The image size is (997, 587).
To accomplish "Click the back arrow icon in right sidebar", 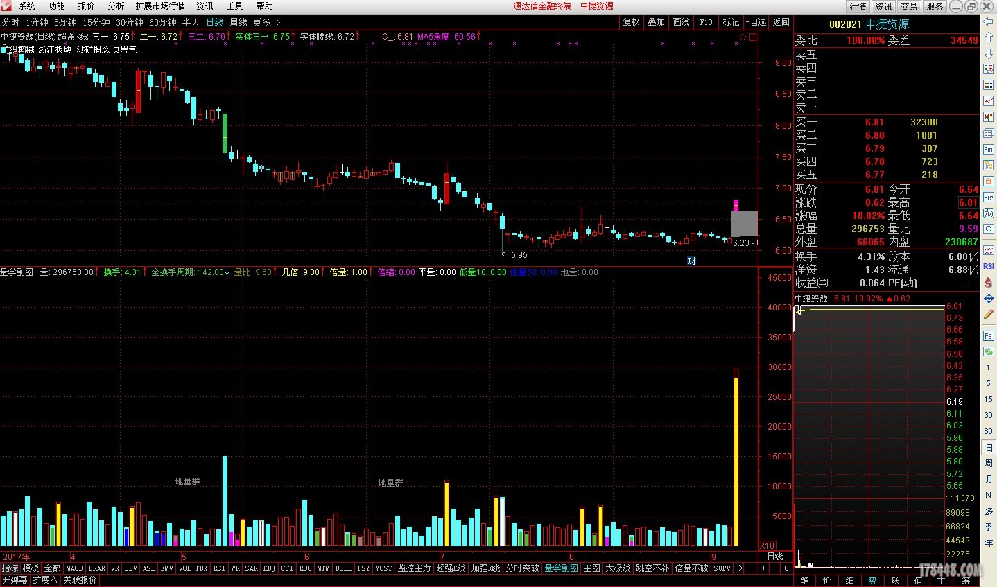I will (989, 23).
